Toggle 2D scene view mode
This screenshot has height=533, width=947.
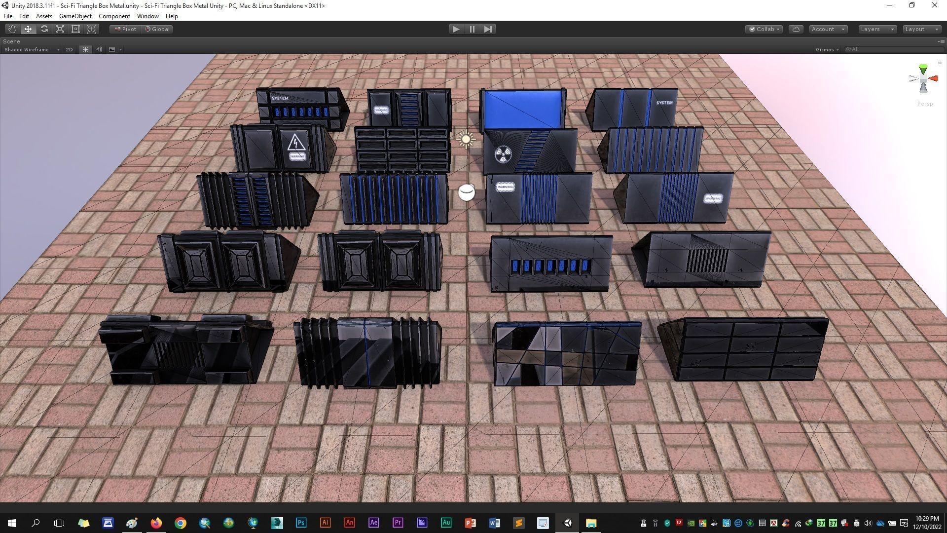[69, 49]
